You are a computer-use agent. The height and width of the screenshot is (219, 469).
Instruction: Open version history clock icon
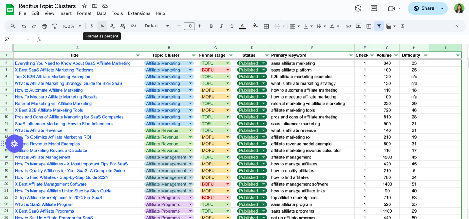click(358, 8)
